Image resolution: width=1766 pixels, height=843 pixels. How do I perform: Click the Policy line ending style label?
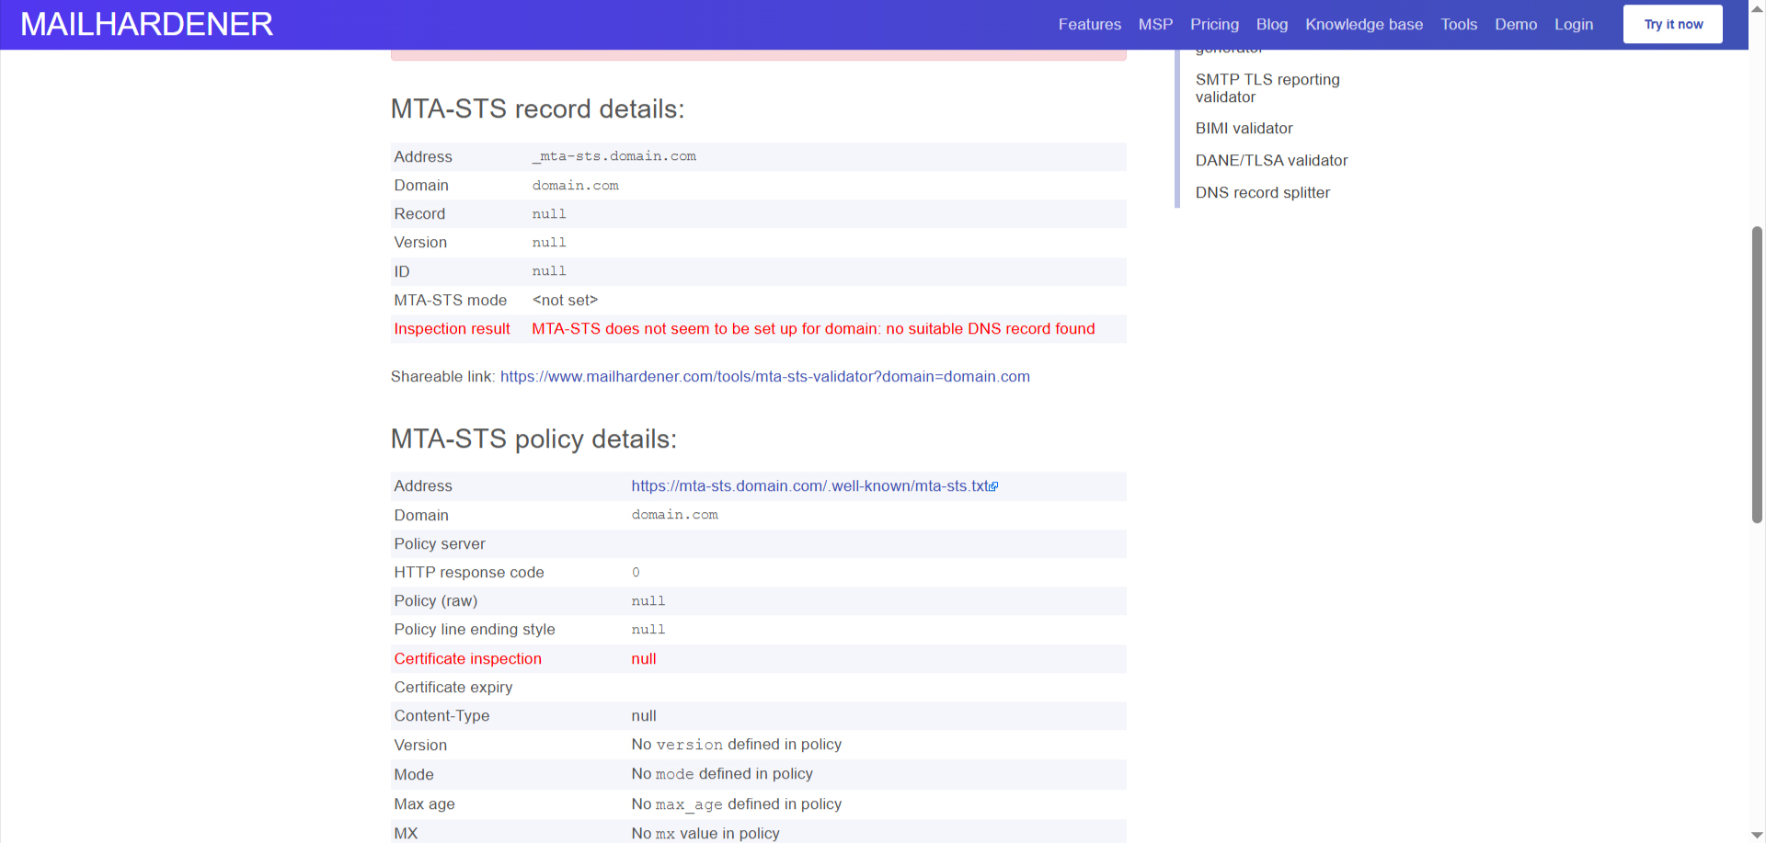point(475,630)
